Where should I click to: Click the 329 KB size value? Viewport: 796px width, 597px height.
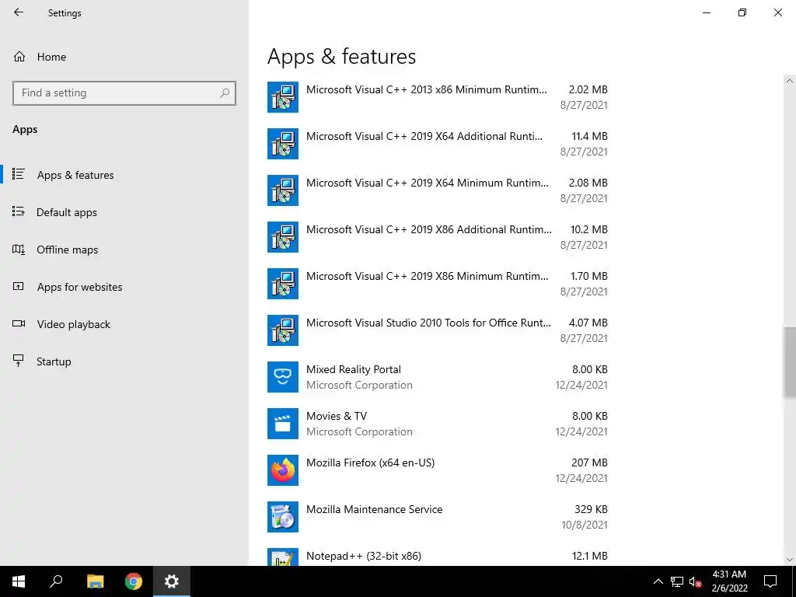pos(591,509)
